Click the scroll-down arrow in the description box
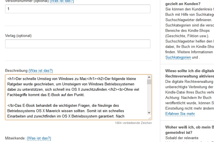 tap(149, 113)
